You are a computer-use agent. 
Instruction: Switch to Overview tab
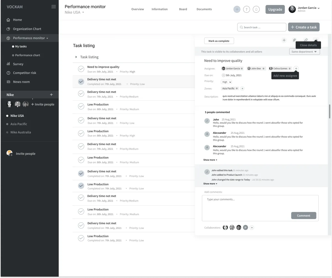[x=138, y=9]
